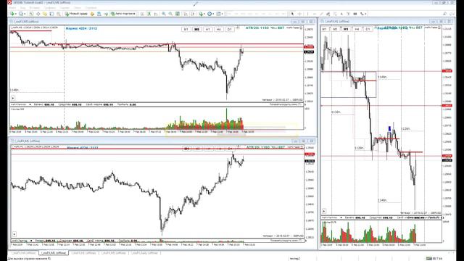Viewport: 464px width, 261px height.
Task: Zoom in on the chart
Action: coord(163,14)
